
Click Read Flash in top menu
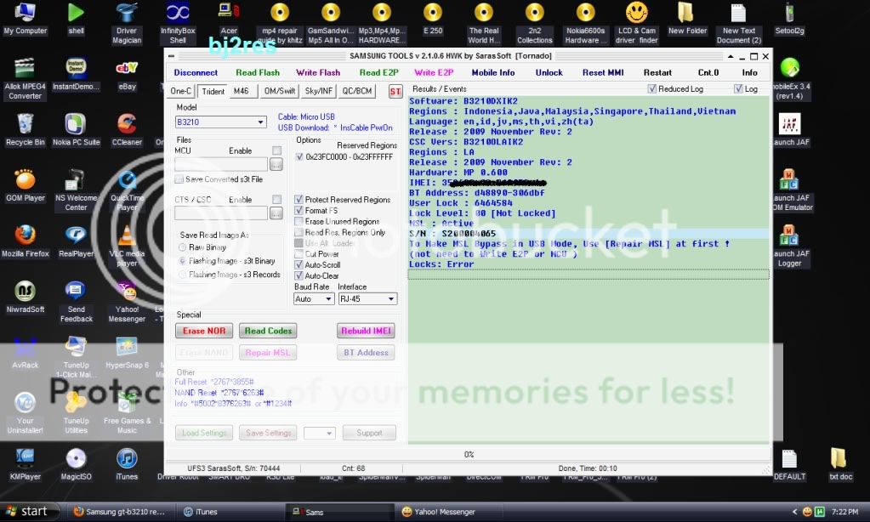(x=258, y=72)
